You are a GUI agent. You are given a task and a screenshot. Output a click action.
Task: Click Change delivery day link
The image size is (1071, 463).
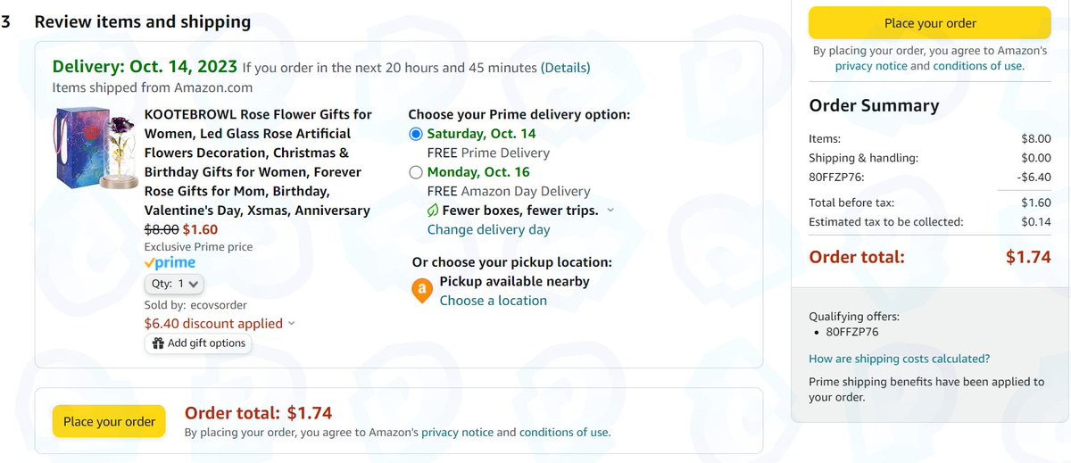pyautogui.click(x=488, y=229)
